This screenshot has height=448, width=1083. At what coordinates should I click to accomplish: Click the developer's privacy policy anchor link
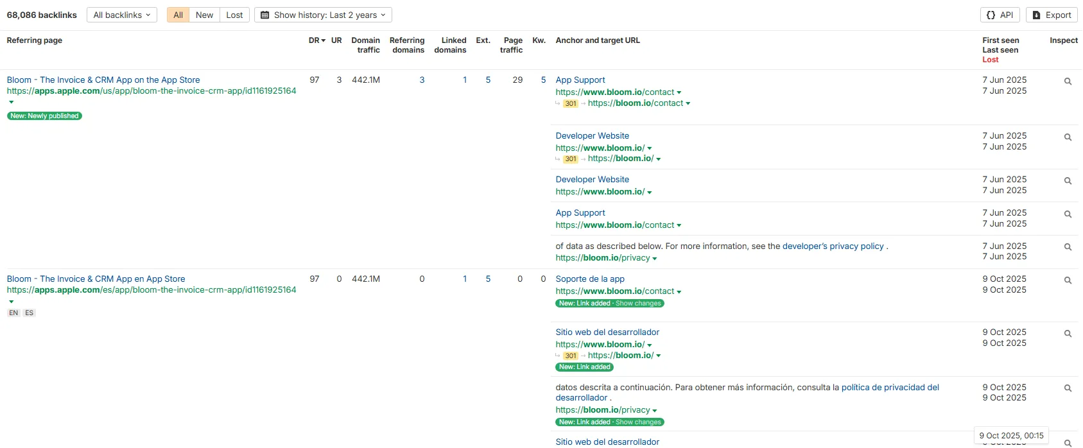833,246
